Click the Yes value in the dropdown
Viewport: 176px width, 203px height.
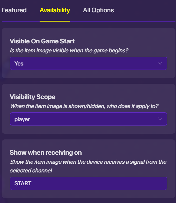[19, 64]
